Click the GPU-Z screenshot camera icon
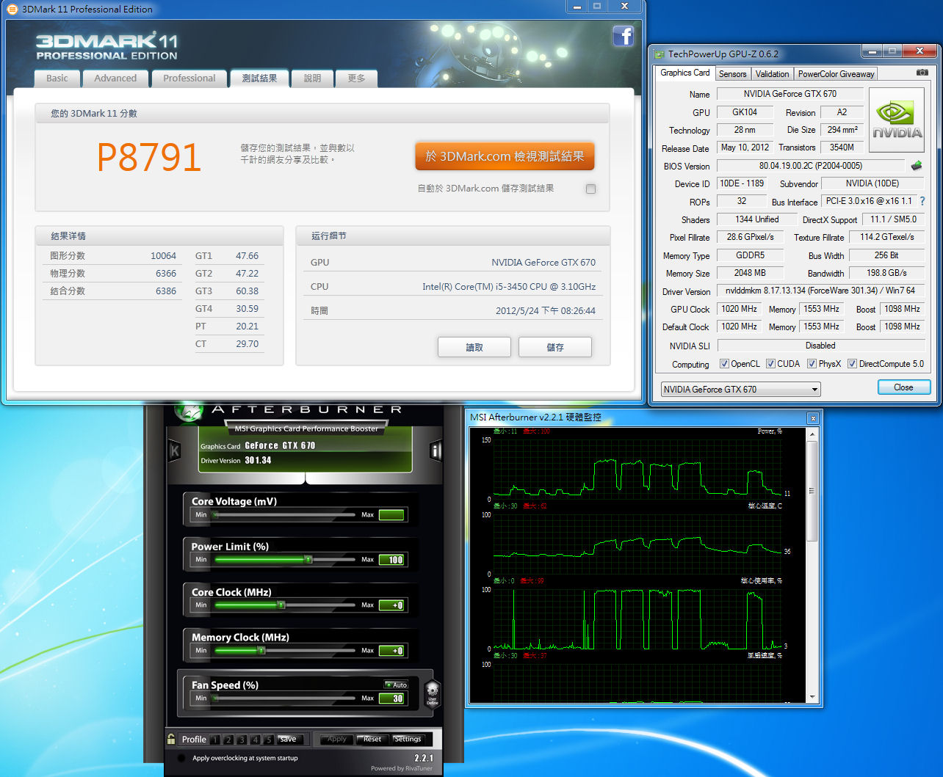Screen dimensions: 943x777 (x=922, y=73)
